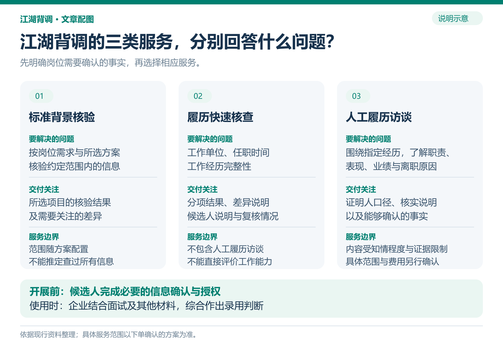The height and width of the screenshot is (345, 503).
Task: Click the banner heading 开展前：候选人完成必要的信息确认与授权
Action: pos(125,292)
